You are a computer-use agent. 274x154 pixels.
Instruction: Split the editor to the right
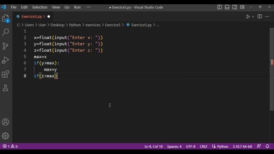[260, 16]
